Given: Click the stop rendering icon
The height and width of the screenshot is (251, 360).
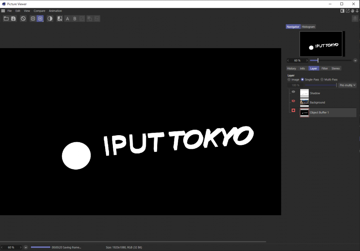Looking at the screenshot, I should 23,19.
